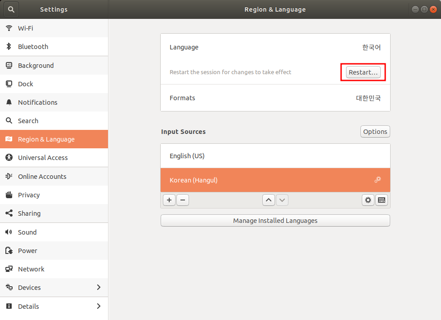
Task: Open input sources Options button
Action: click(x=375, y=132)
